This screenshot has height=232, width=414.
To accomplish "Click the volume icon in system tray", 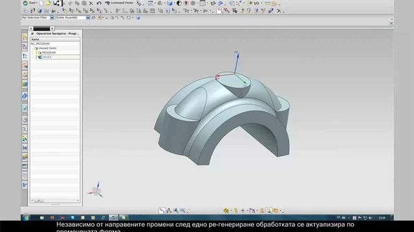I will coord(370,218).
